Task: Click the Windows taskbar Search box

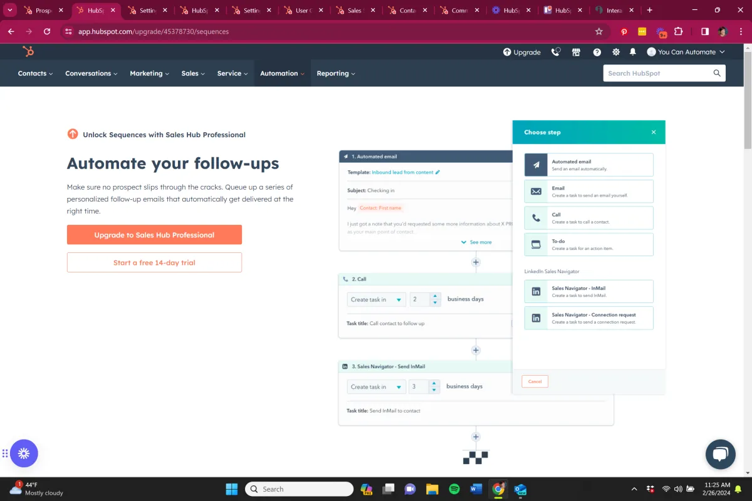Action: (300, 489)
